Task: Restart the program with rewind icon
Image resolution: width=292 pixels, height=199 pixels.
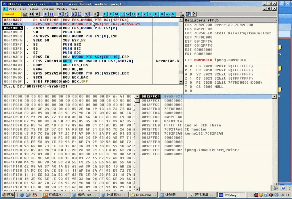Action: coord(31,14)
